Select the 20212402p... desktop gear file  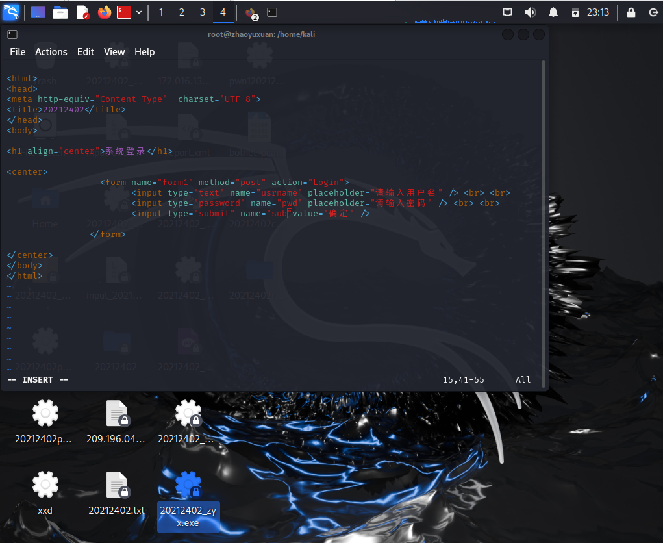[44, 421]
